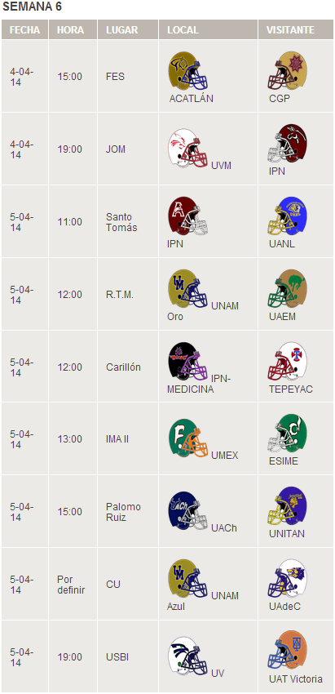Open the TEPEYAC white and red helmet
Image resolution: width=335 pixels, height=694 pixels.
[x=288, y=361]
